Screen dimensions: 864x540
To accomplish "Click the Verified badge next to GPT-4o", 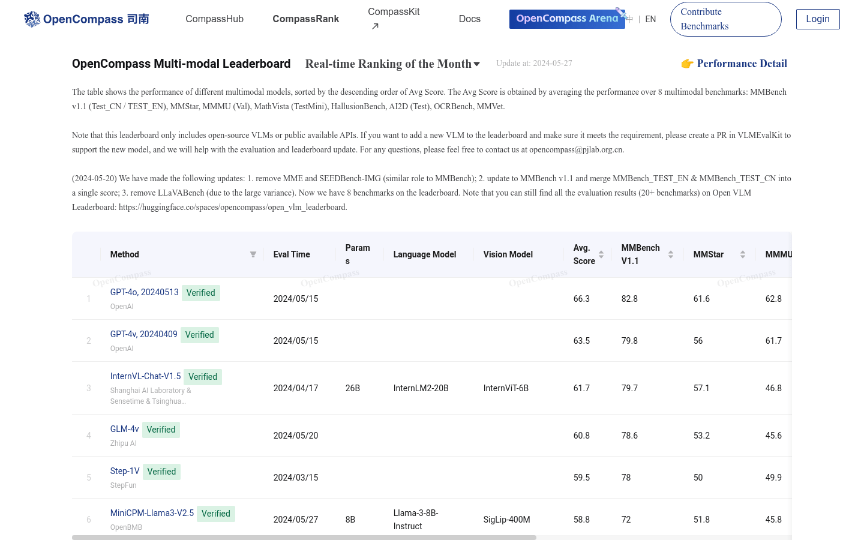I will pyautogui.click(x=200, y=293).
